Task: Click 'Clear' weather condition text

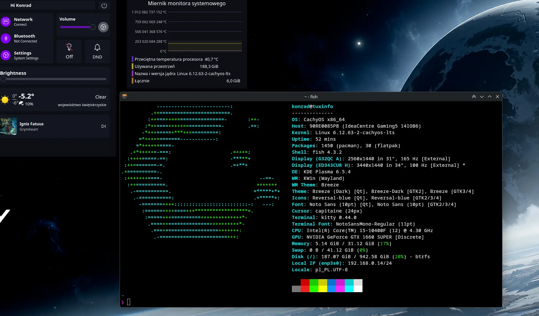Action: [101, 97]
